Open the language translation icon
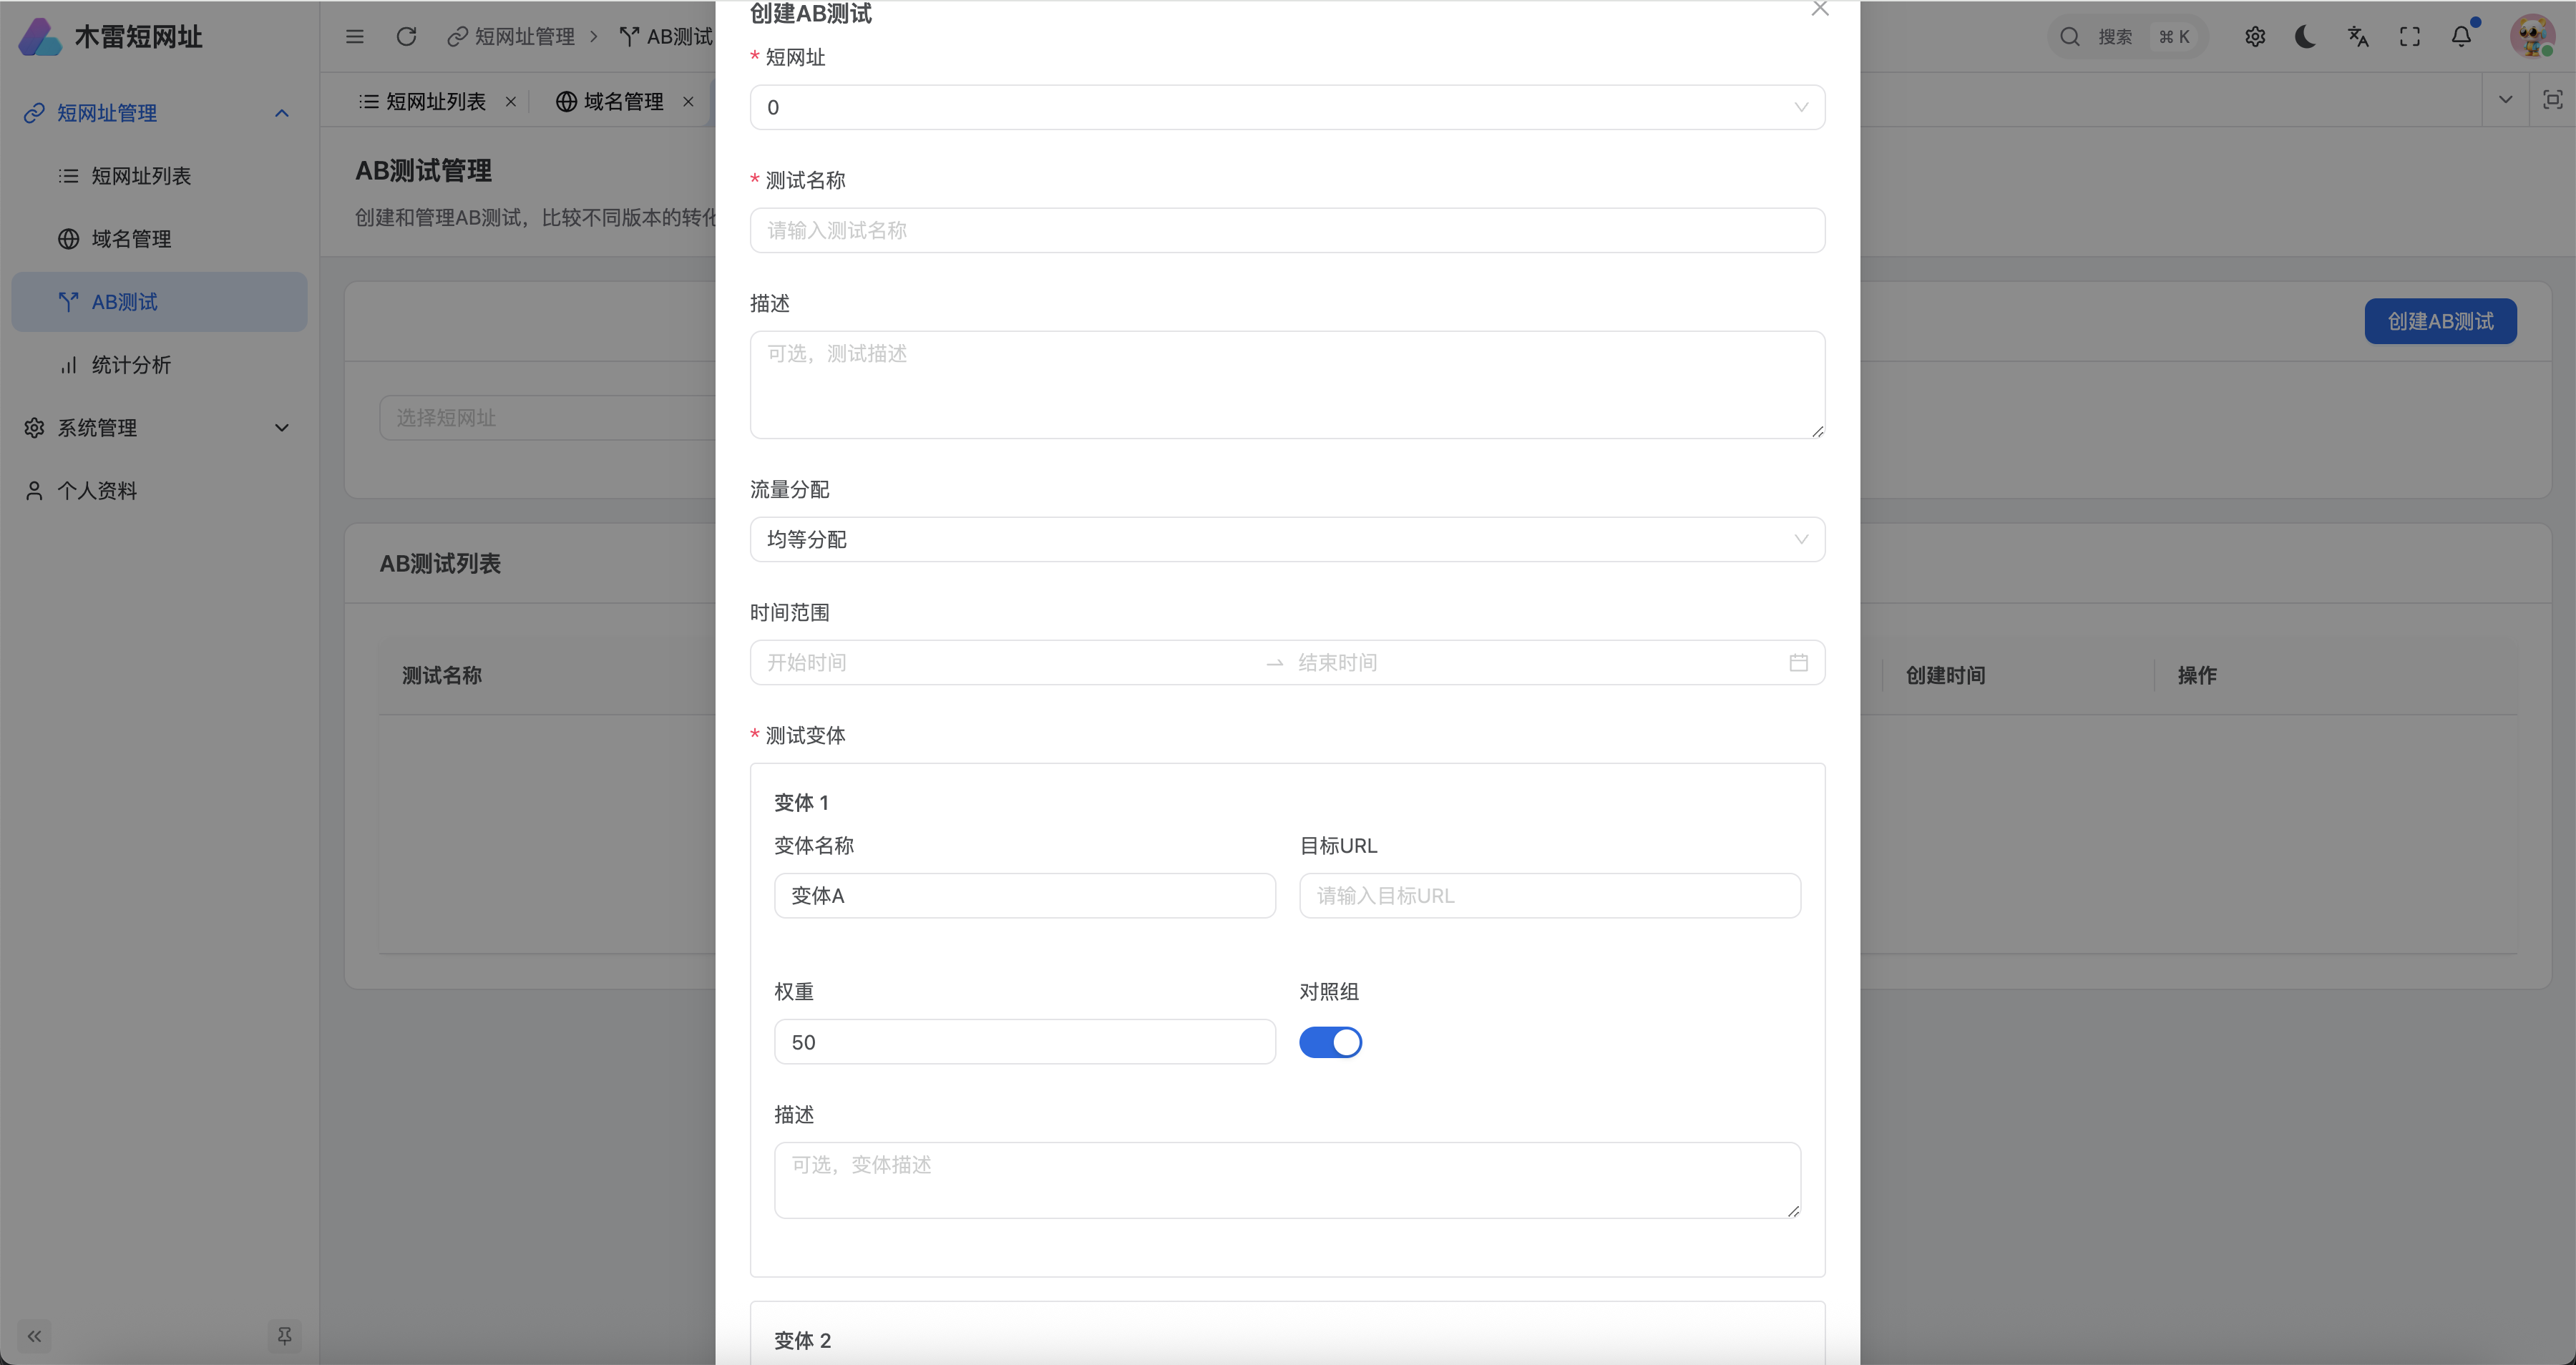Image resolution: width=2576 pixels, height=1365 pixels. pyautogui.click(x=2358, y=36)
